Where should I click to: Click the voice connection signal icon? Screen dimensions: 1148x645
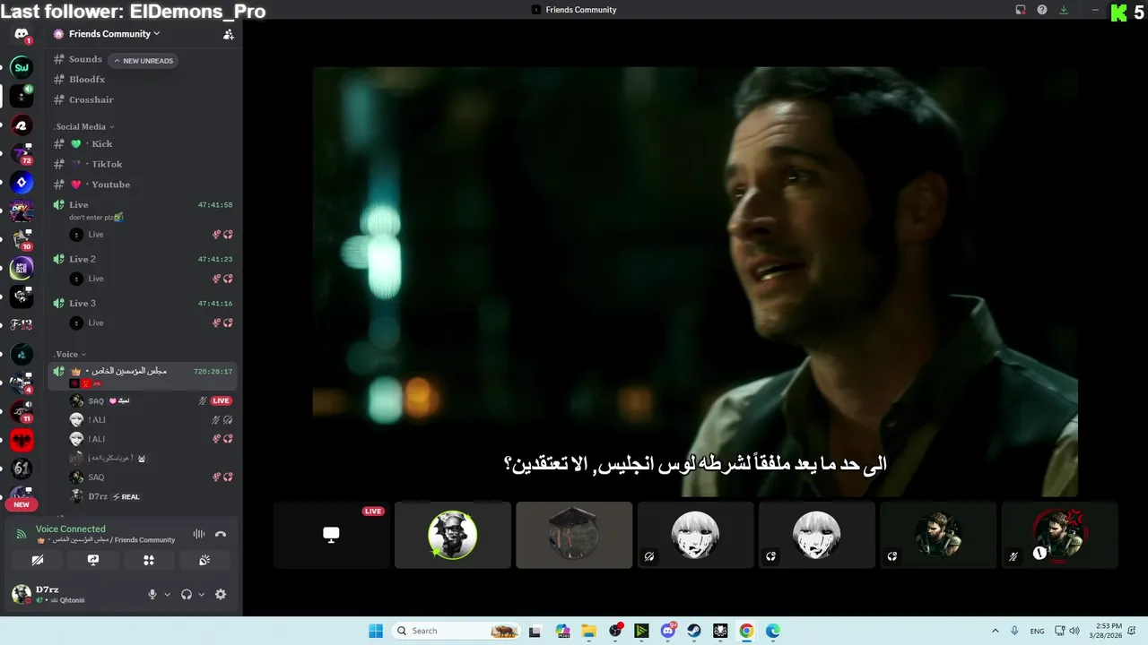point(22,534)
